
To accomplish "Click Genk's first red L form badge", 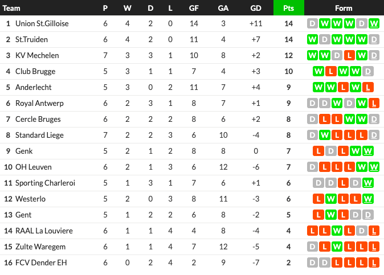I will 318,151.
